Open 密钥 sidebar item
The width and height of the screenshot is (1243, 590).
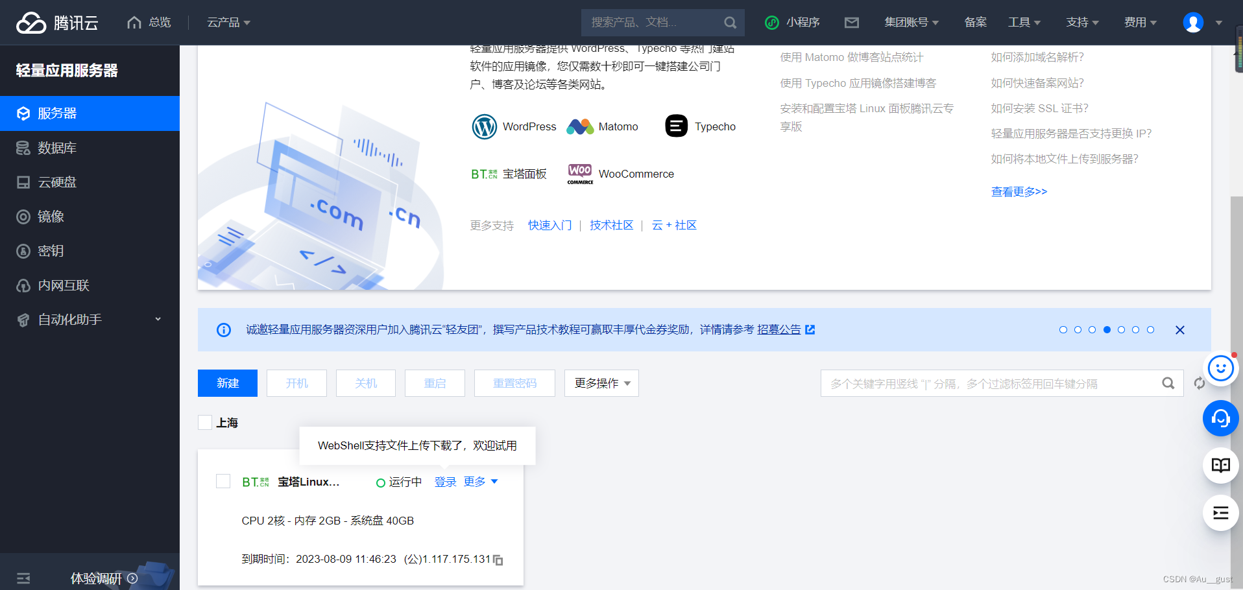(90, 251)
